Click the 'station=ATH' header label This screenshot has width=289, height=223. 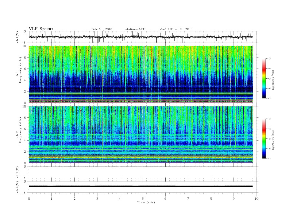[x=135, y=29]
